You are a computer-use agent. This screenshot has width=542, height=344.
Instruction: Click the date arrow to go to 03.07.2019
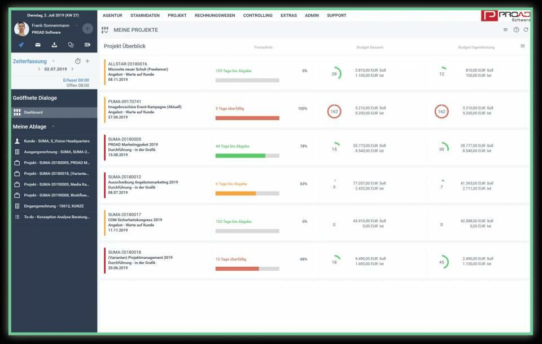(72, 68)
